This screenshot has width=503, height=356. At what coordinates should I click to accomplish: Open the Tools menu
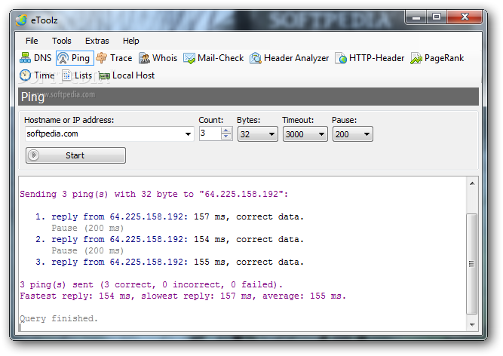[62, 41]
